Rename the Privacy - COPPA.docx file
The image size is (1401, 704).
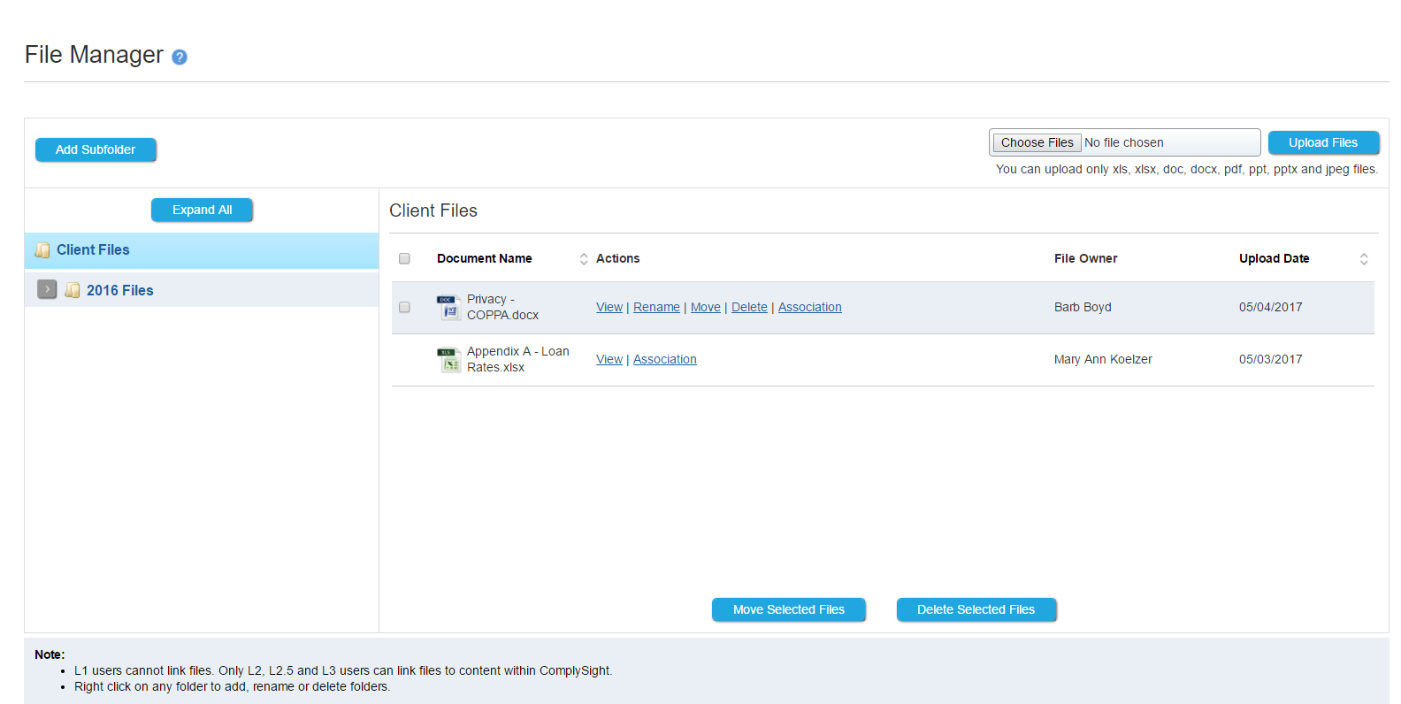[x=656, y=307]
